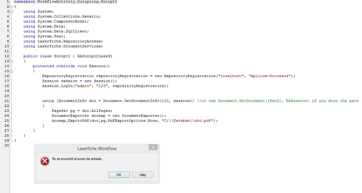Click the "using System.Data.SqlClient;" line
Screen dimensions: 362x193
pos(56,31)
